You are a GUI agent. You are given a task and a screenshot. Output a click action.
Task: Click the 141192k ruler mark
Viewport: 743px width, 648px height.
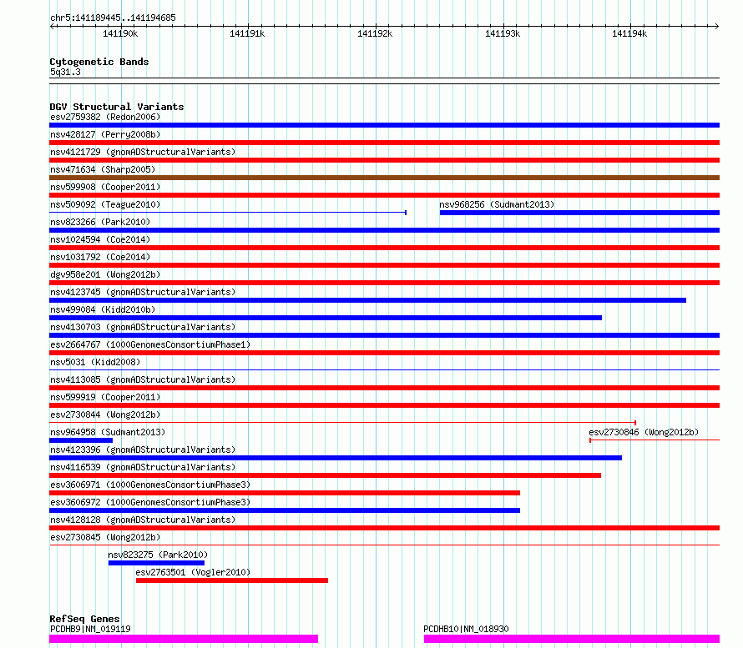tap(375, 33)
